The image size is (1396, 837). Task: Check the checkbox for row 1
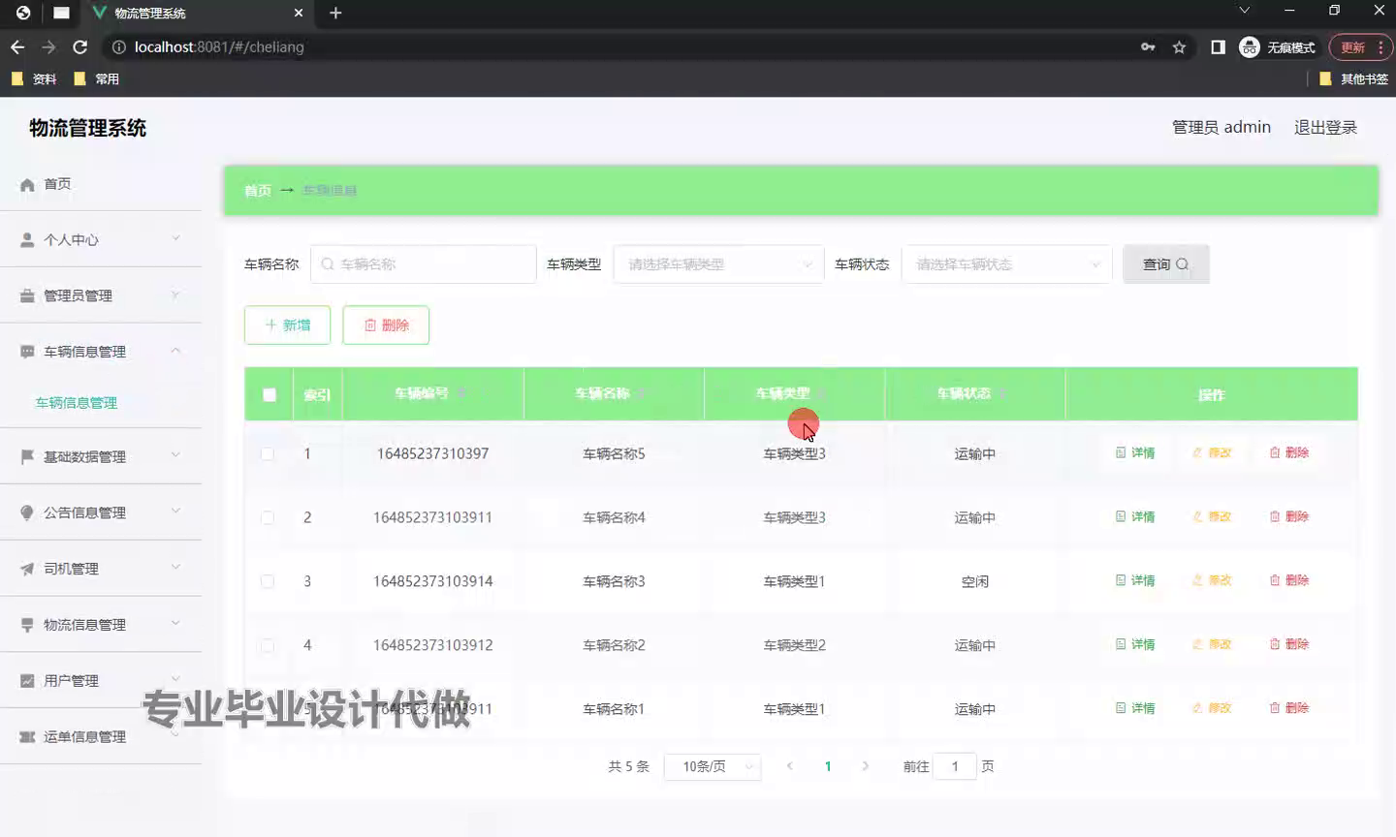pos(268,453)
